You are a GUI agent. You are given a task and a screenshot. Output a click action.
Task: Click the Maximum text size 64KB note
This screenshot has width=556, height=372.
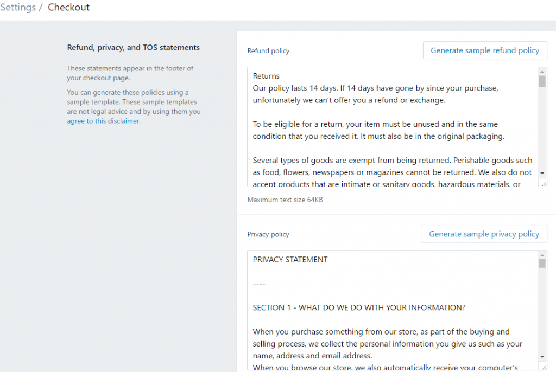(285, 200)
